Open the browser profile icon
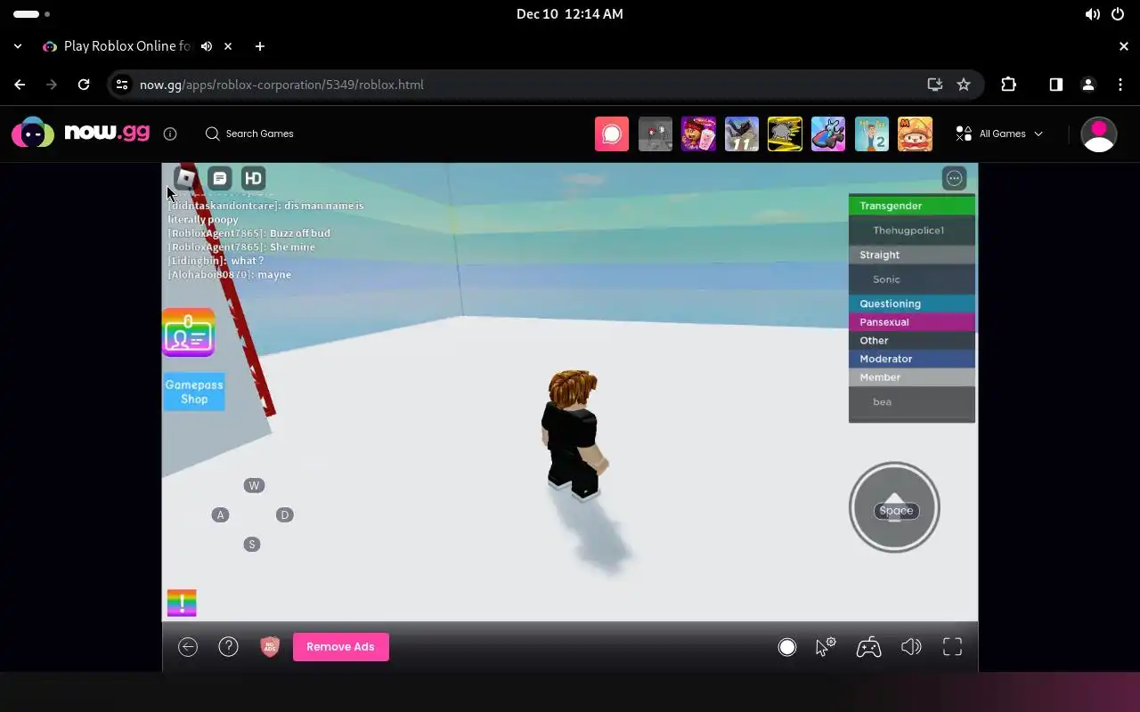 (x=1088, y=85)
